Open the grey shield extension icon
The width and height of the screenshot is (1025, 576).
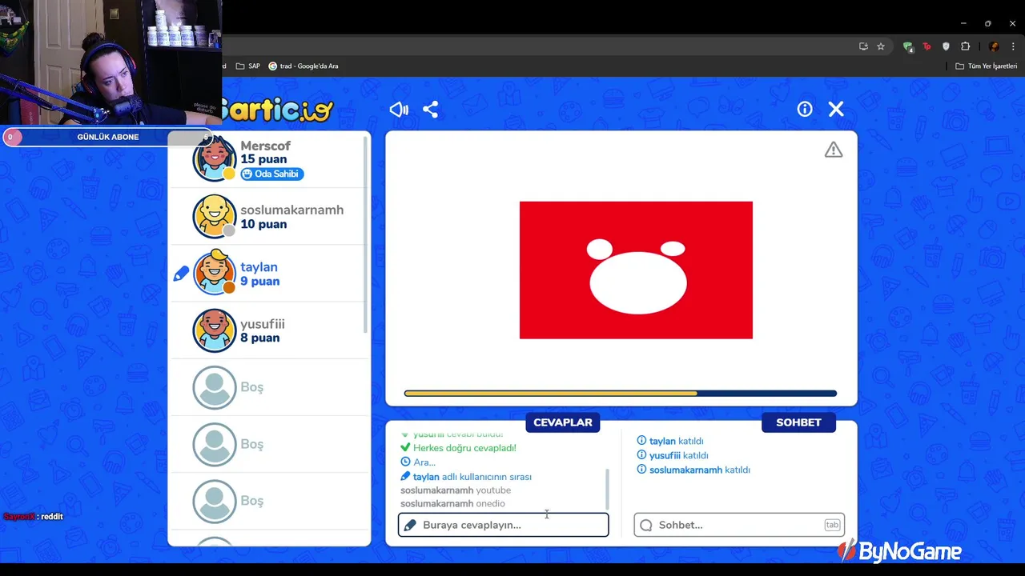(x=946, y=46)
